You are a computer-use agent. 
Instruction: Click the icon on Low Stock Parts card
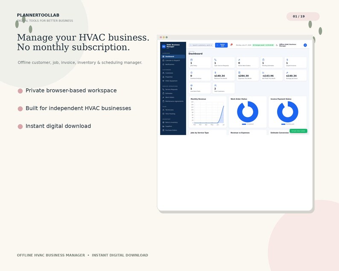191,85
